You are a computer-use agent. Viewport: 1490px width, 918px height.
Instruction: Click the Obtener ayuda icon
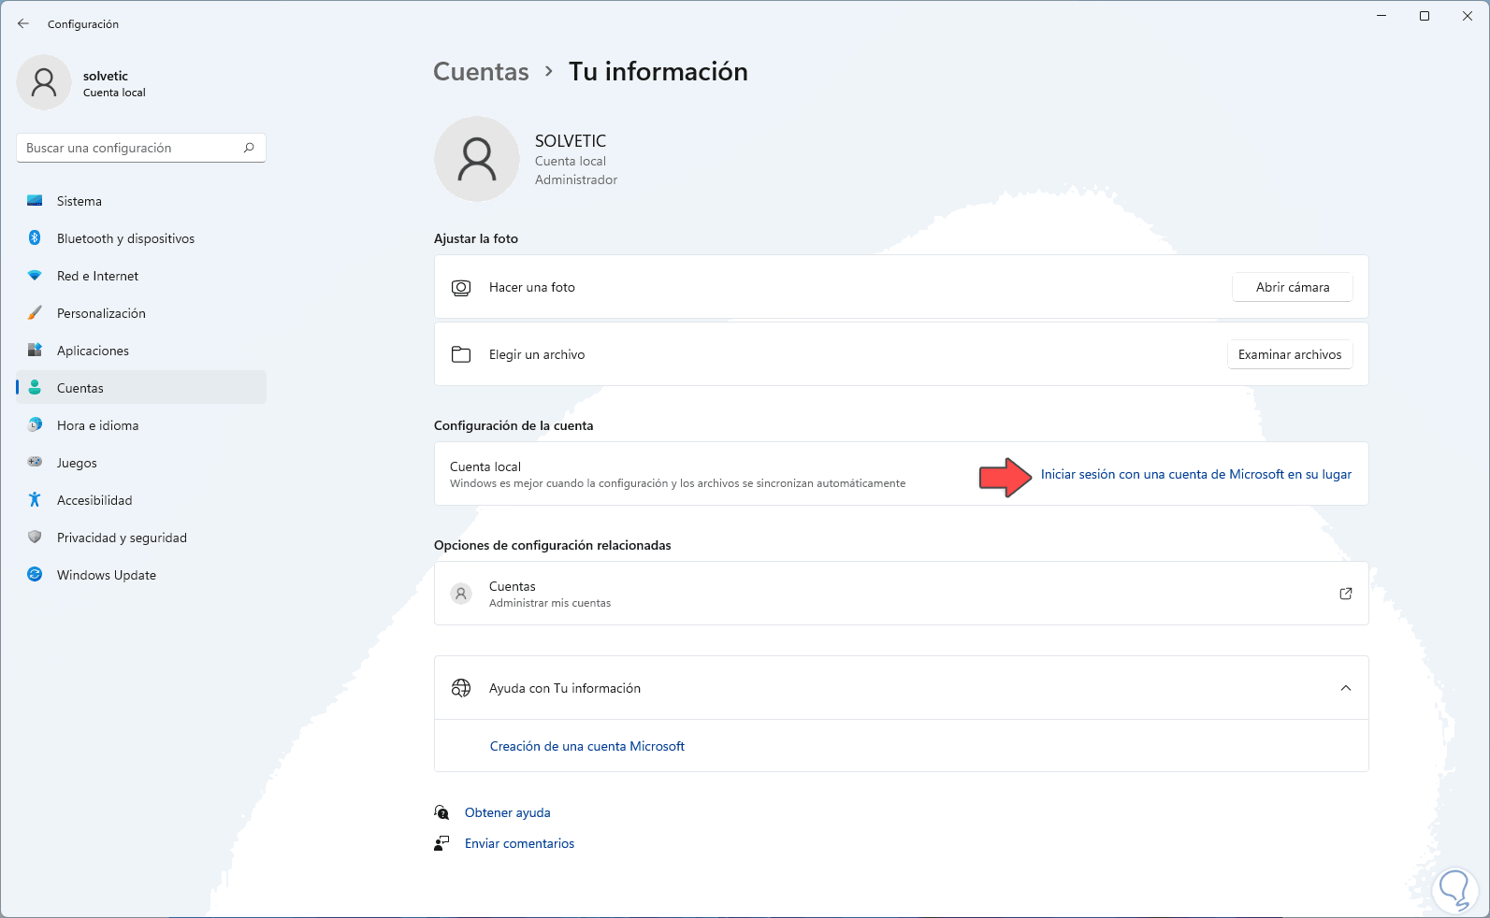[x=441, y=812]
